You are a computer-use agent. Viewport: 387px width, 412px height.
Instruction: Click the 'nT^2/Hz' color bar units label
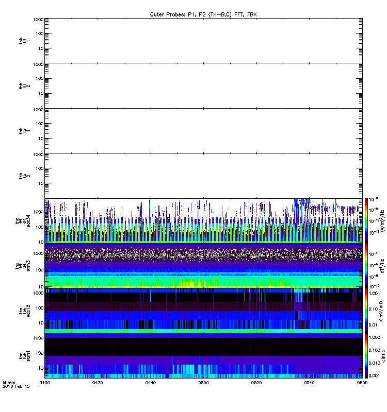tap(382, 266)
